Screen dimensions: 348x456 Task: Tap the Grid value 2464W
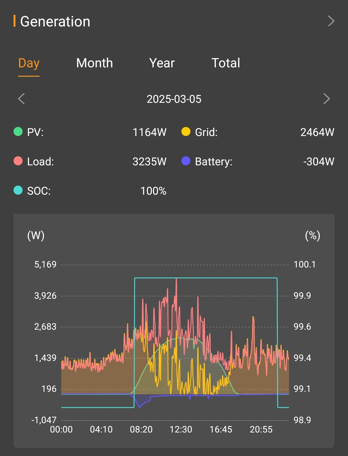(x=317, y=132)
